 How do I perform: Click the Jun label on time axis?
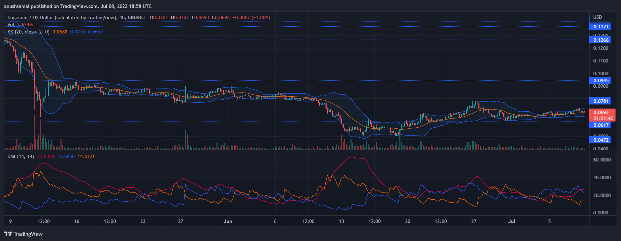coord(228,221)
